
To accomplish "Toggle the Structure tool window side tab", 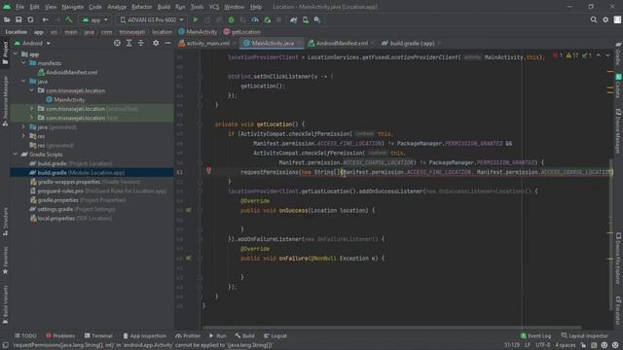I will (x=5, y=222).
